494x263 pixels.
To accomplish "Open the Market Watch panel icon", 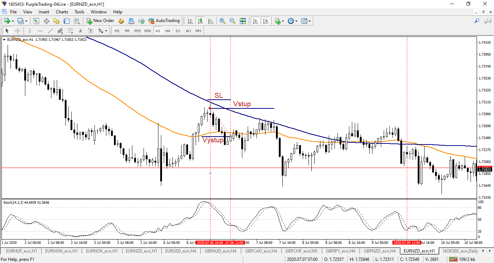I will click(x=36, y=21).
